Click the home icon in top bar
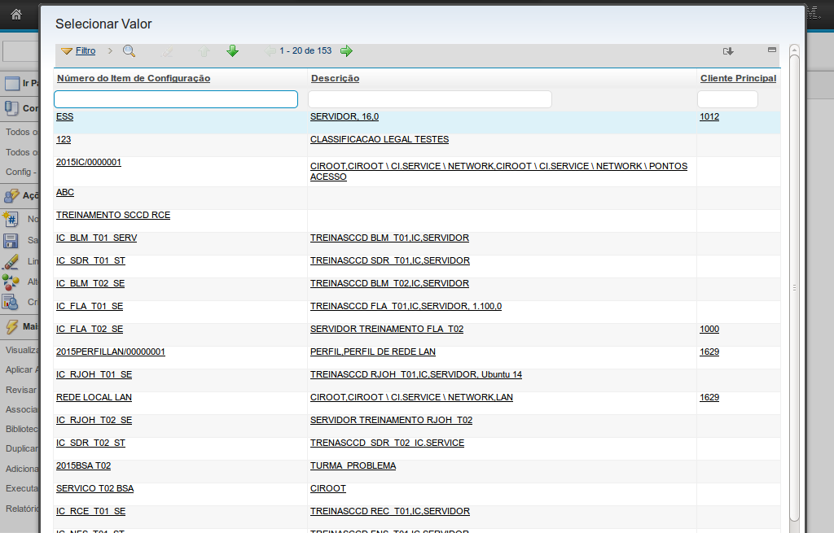This screenshot has height=533, width=834. 16,14
